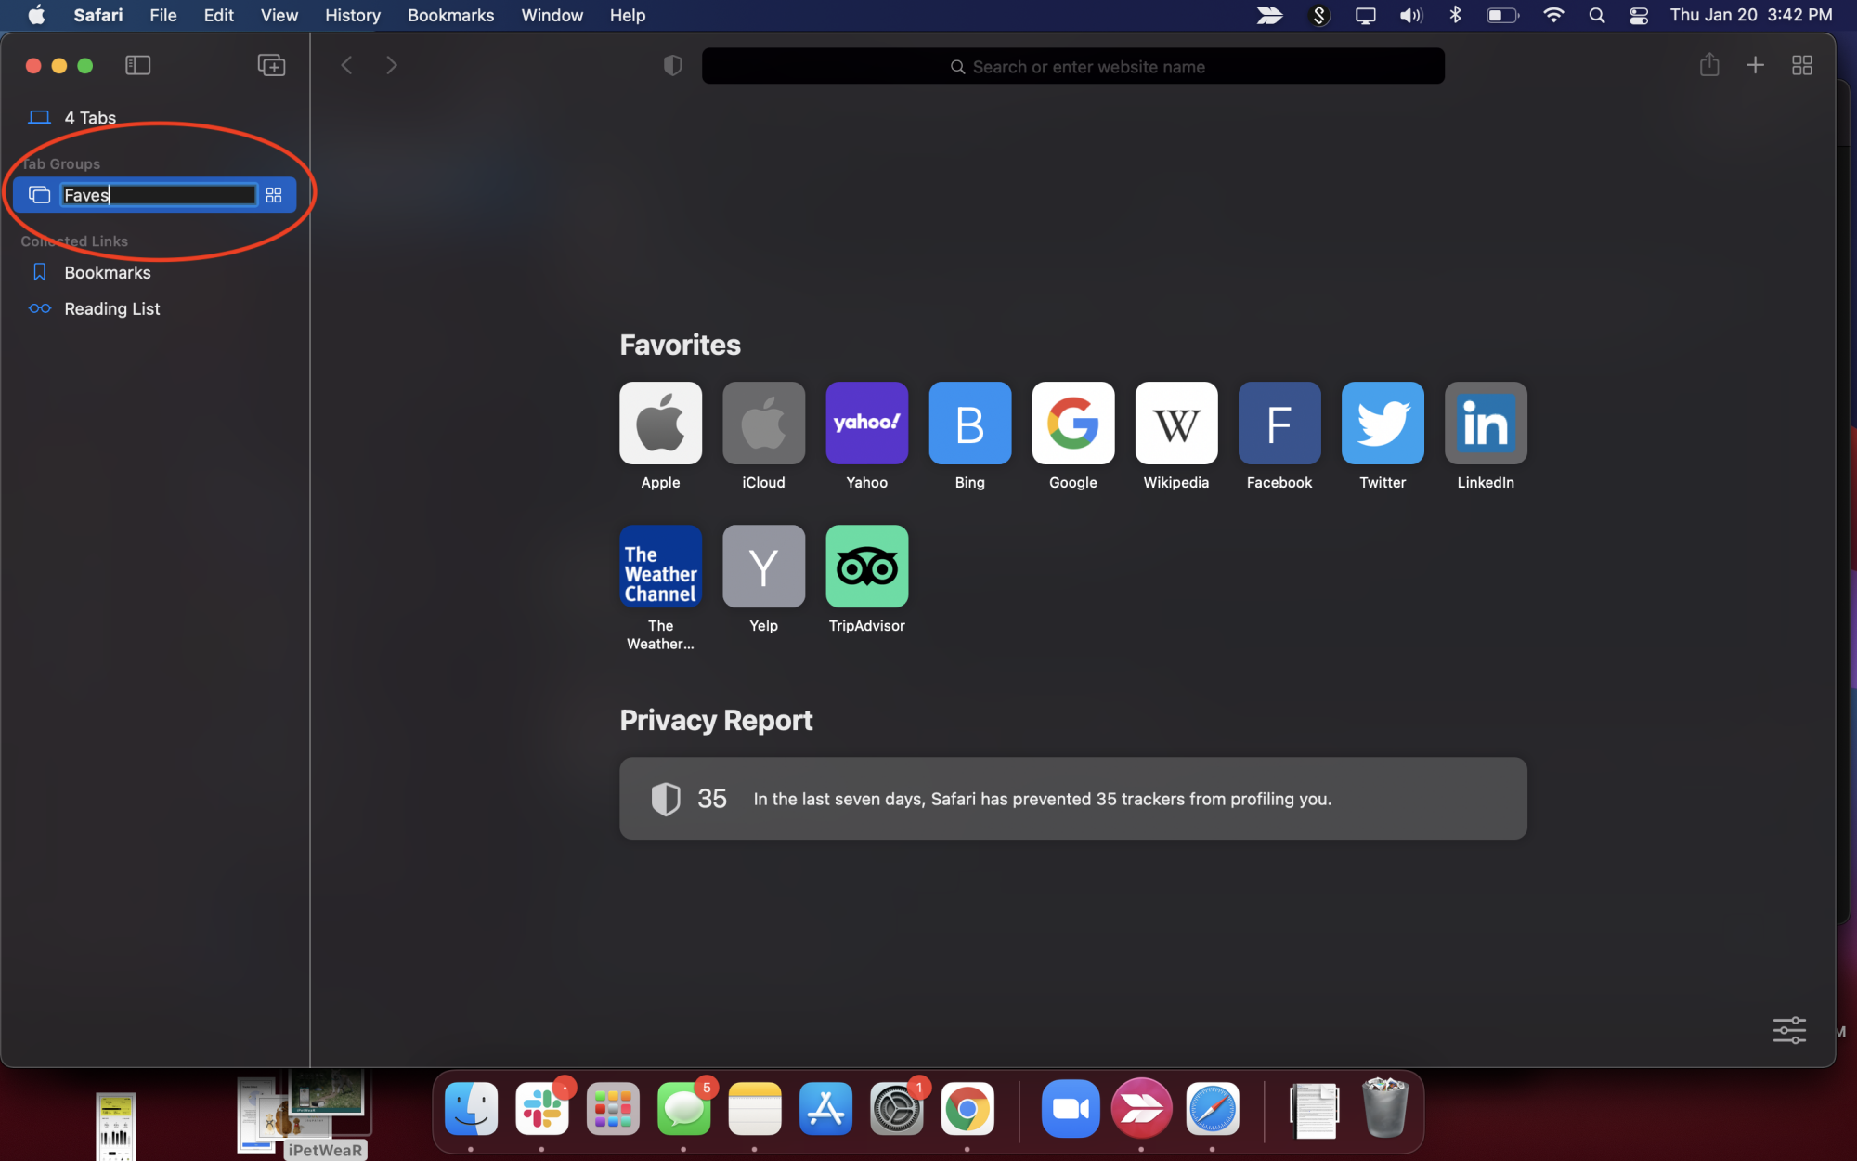Open the Yahoo favorite

866,423
